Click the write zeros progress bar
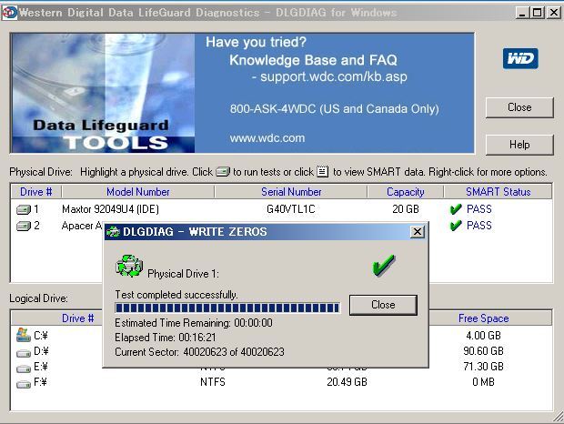564x424 pixels. click(227, 308)
